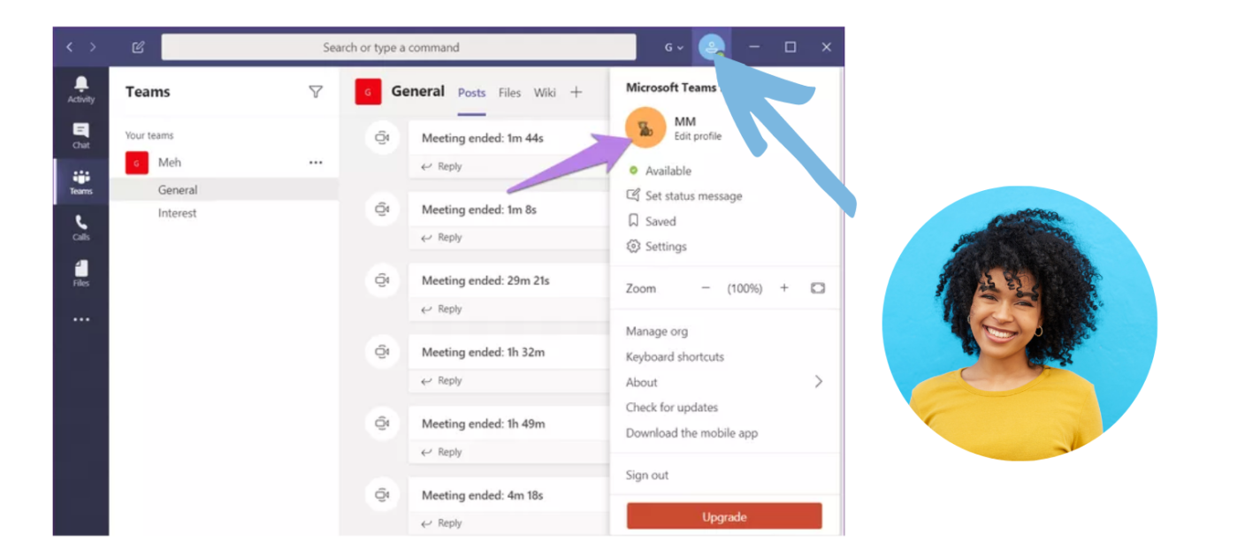
Task: Reply to Meeting ended 1h 49m
Action: [441, 452]
